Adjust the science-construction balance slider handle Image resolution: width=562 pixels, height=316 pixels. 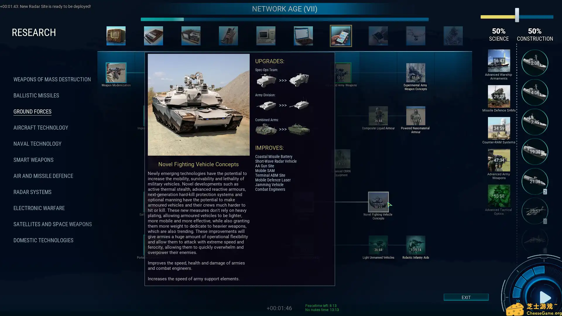pos(517,15)
